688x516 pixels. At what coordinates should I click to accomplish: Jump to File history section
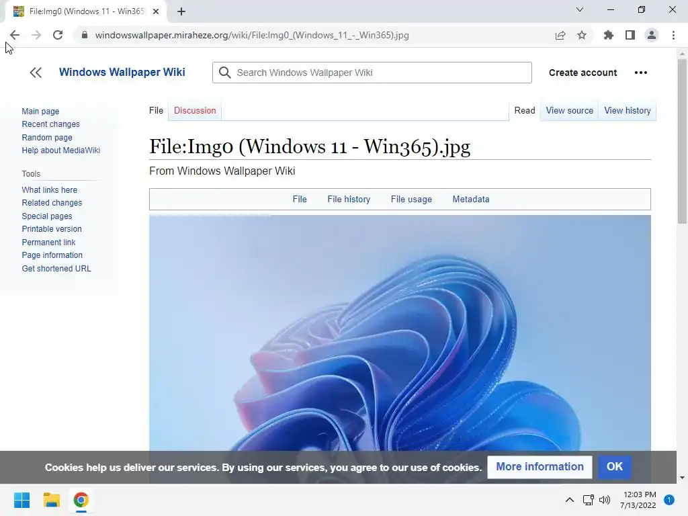click(349, 199)
